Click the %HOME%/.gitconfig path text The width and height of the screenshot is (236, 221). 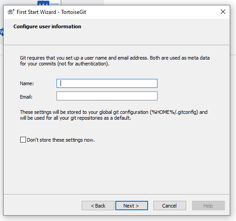(174, 112)
